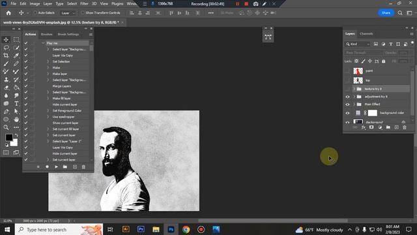Show the top layer

pos(347,80)
